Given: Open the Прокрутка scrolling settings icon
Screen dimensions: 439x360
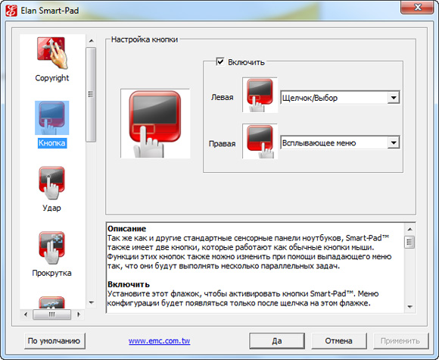Looking at the screenshot, I should click(51, 248).
